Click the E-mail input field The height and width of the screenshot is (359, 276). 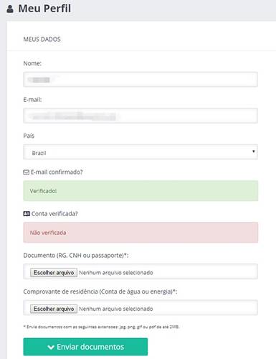tap(141, 116)
